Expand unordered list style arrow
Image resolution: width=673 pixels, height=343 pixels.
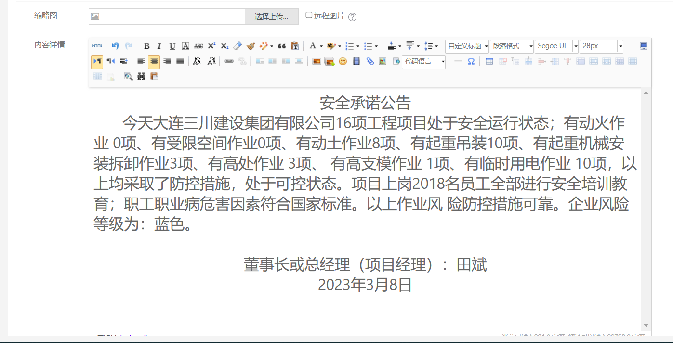tap(376, 47)
